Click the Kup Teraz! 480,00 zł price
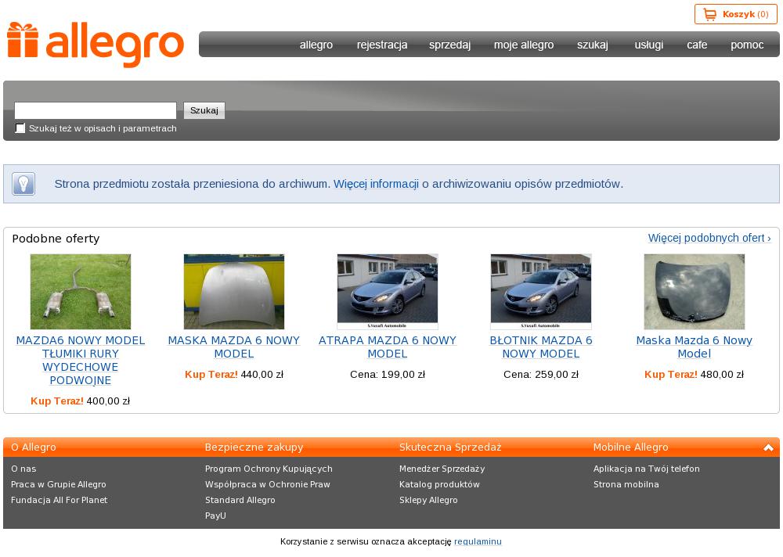The width and height of the screenshot is (783, 557). click(694, 374)
